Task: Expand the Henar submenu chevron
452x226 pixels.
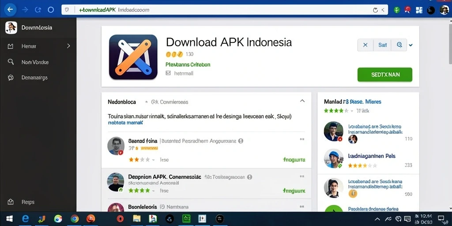Action: point(68,46)
